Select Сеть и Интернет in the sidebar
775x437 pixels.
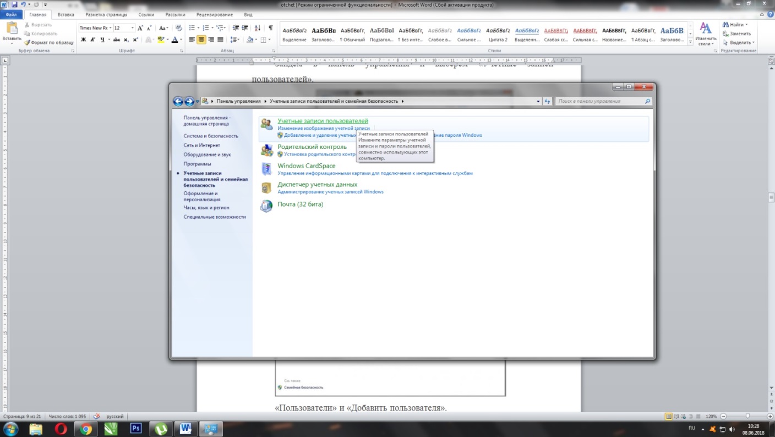tap(202, 145)
